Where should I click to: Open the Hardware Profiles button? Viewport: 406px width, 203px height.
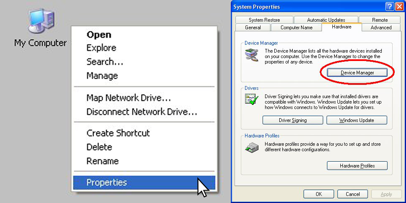[357, 166]
